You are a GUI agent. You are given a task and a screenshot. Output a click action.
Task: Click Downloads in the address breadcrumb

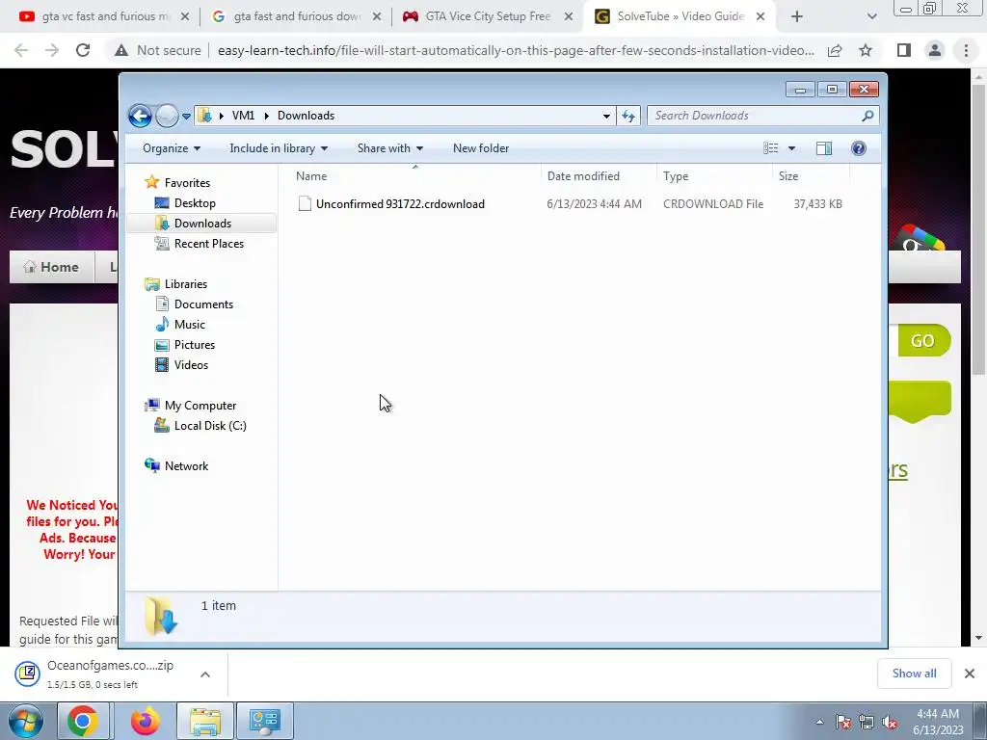pyautogui.click(x=306, y=116)
